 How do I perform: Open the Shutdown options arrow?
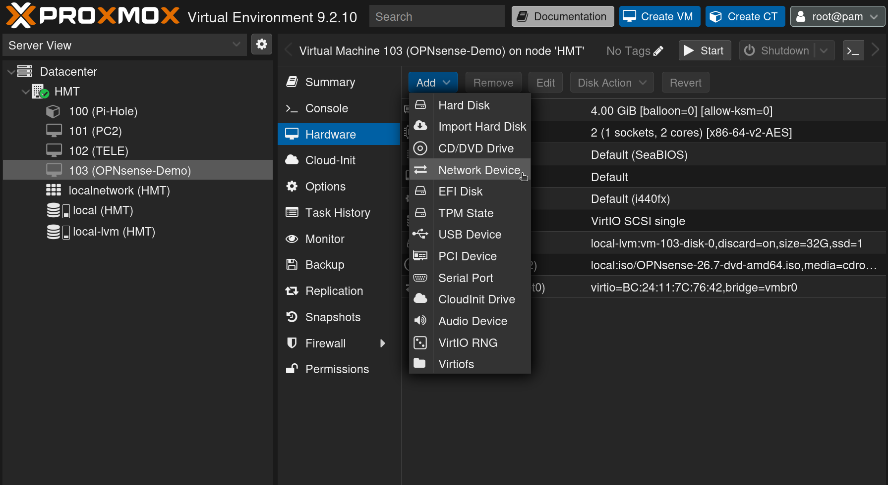click(x=824, y=50)
